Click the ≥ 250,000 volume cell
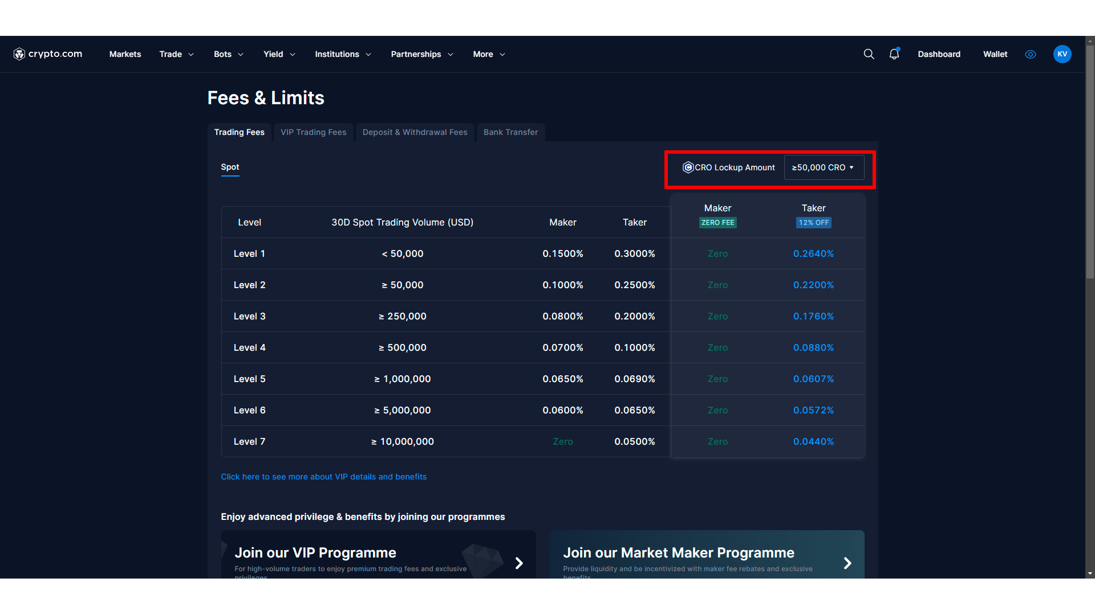1095x615 pixels. pyautogui.click(x=403, y=316)
